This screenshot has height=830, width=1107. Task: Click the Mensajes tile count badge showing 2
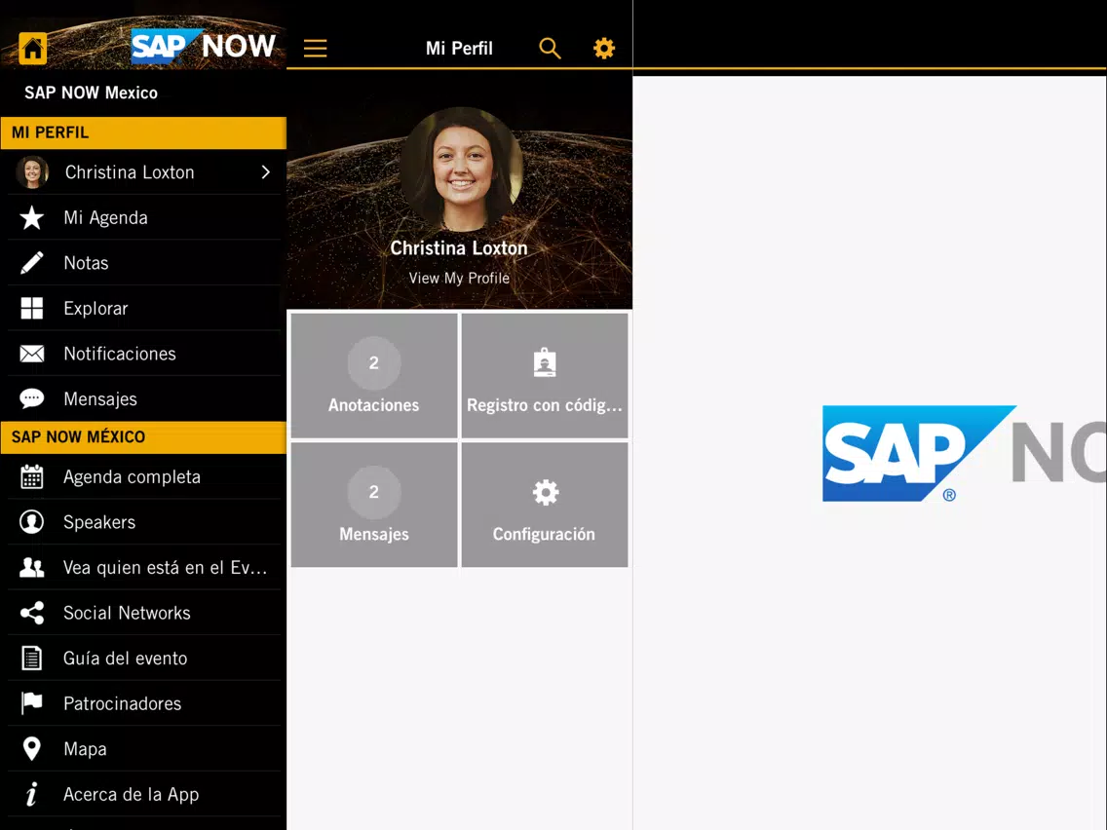373,492
